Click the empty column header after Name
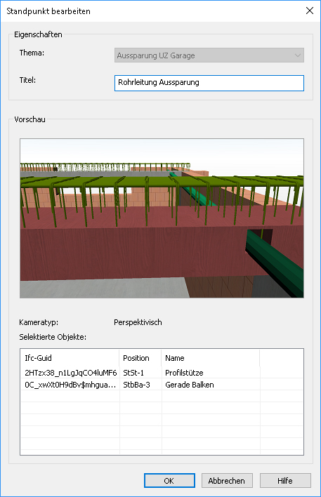The height and width of the screenshot is (497, 321). point(282,358)
